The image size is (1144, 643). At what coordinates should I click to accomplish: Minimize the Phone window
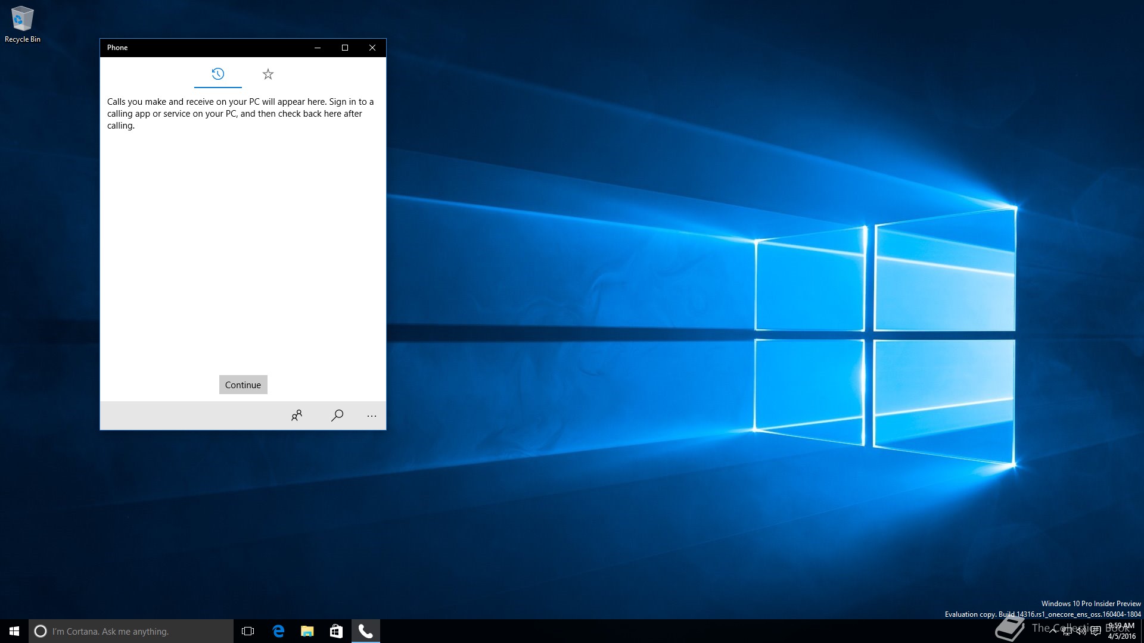(318, 48)
